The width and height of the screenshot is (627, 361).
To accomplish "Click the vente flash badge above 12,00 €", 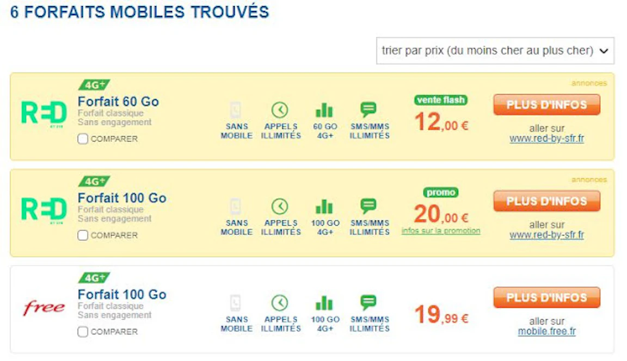I will point(441,100).
